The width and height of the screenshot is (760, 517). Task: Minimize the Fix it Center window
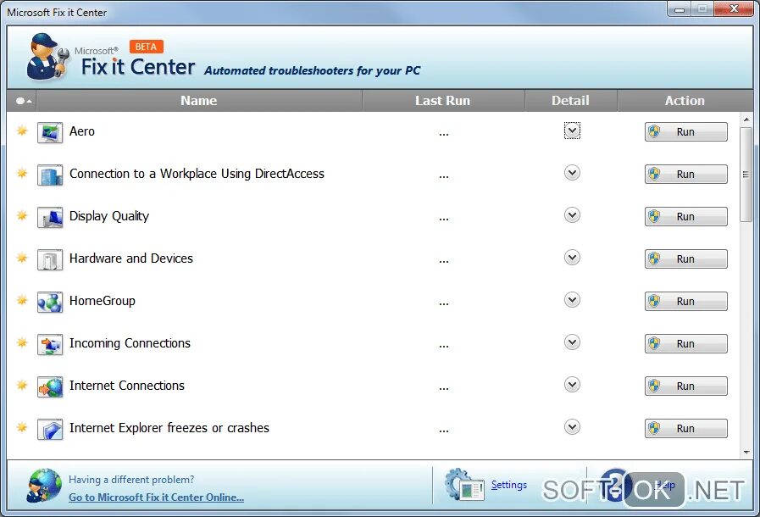(680, 8)
